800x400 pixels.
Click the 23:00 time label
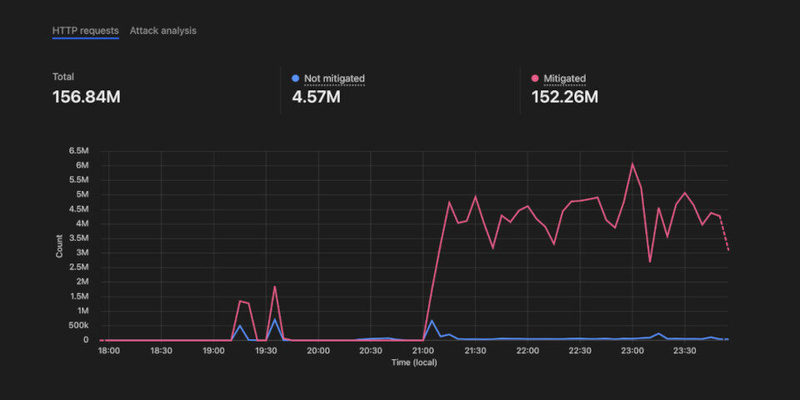632,351
